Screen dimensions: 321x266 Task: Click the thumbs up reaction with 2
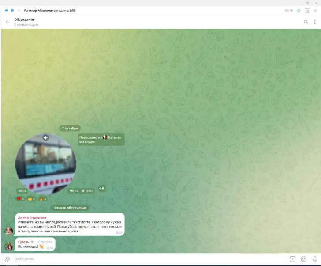(31, 199)
